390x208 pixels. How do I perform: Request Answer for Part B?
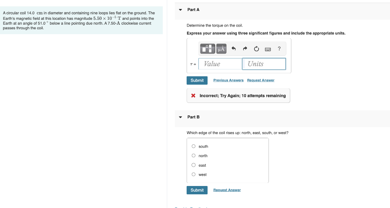pos(227,190)
